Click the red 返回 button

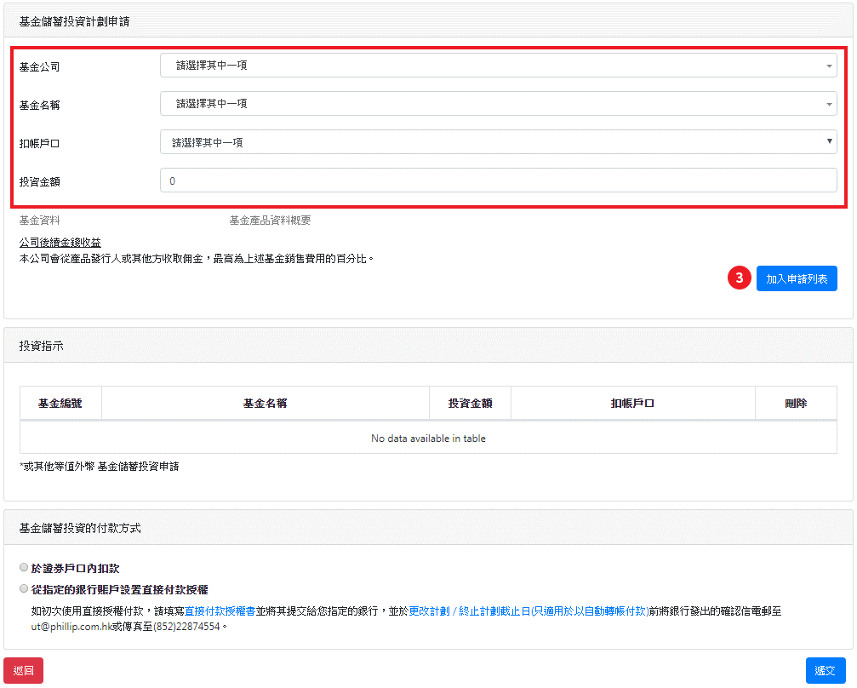point(24,671)
